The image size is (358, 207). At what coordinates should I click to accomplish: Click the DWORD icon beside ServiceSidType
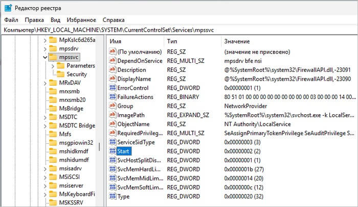click(x=113, y=142)
